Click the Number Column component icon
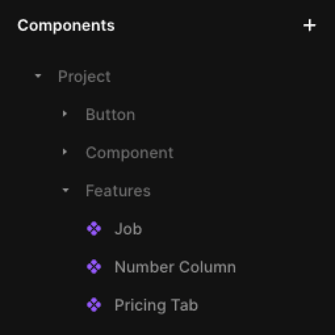 tap(94, 267)
